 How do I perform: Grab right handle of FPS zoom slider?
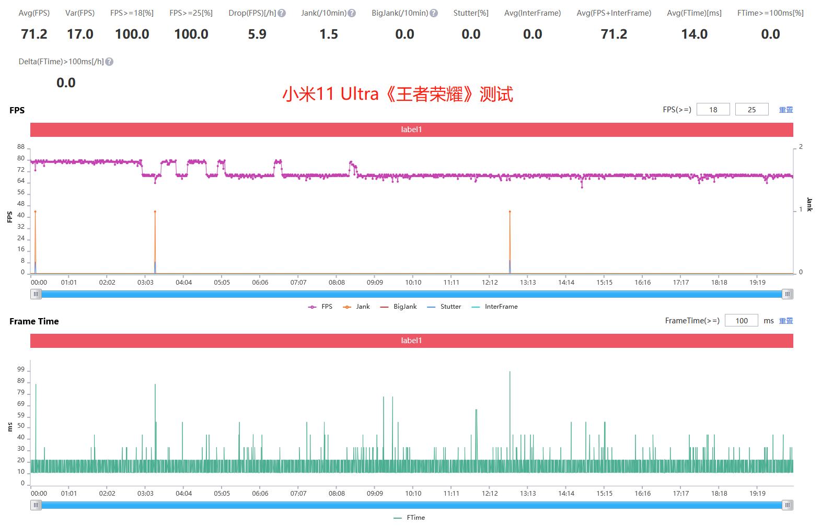[x=788, y=294]
